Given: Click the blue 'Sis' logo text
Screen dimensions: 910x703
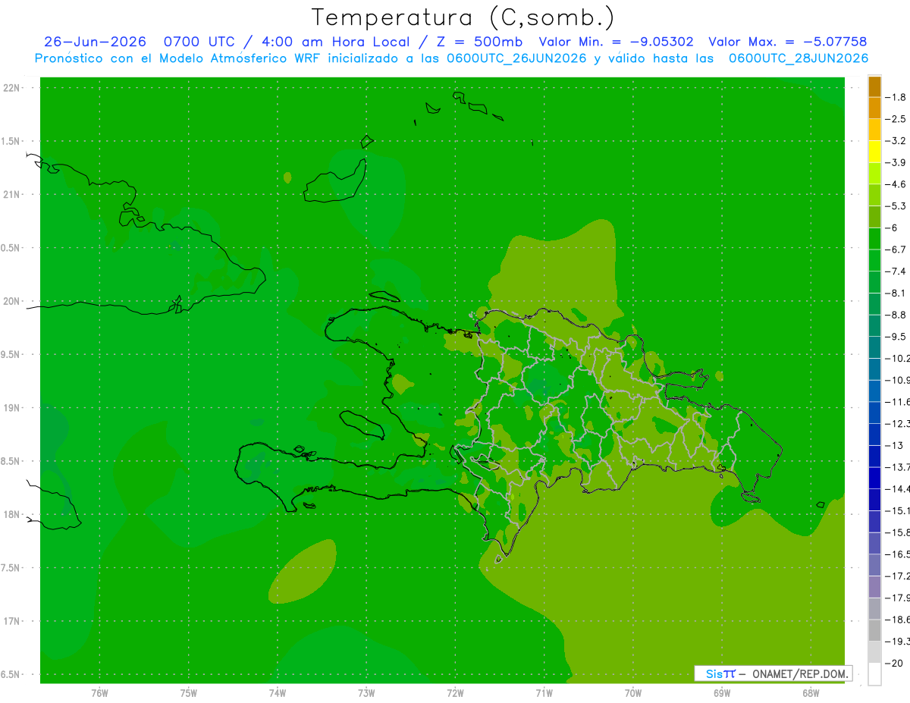Looking at the screenshot, I should click(714, 674).
